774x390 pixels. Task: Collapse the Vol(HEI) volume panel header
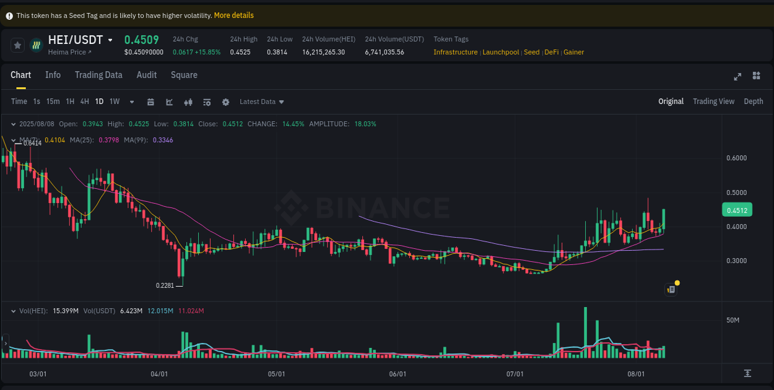tap(13, 311)
